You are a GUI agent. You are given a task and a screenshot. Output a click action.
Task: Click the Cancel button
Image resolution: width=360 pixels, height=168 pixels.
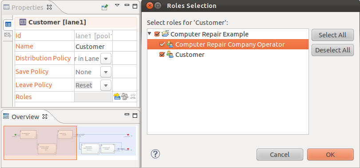(280, 154)
